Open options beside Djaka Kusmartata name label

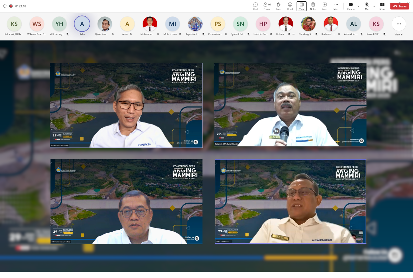pos(230,241)
